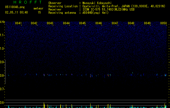The width and height of the screenshot is (170, 108).
Task: Click the meteor count 15
Action: (x=39, y=12)
